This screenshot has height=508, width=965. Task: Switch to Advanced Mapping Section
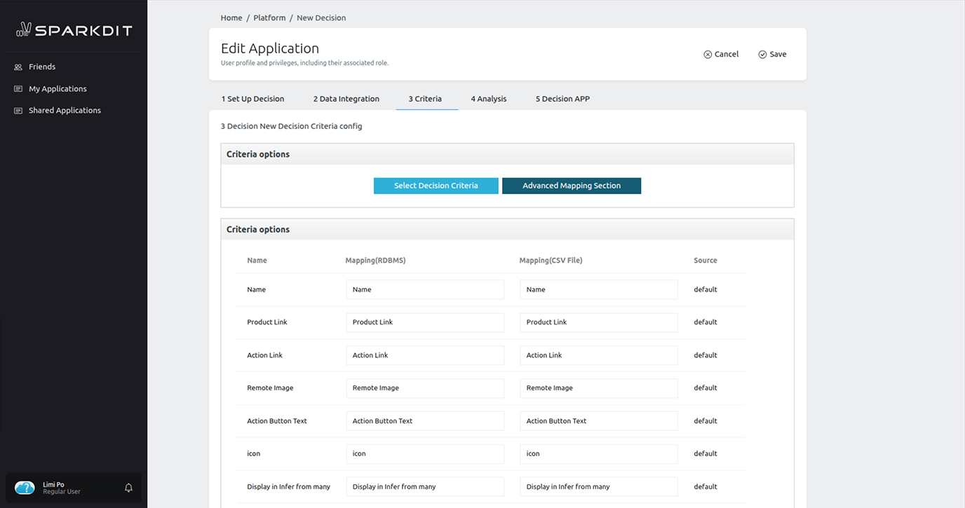click(x=571, y=185)
